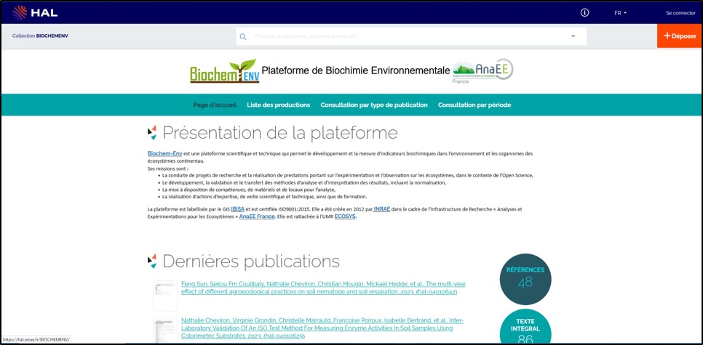Click thumbnail of Feng Sun publication

(x=165, y=296)
